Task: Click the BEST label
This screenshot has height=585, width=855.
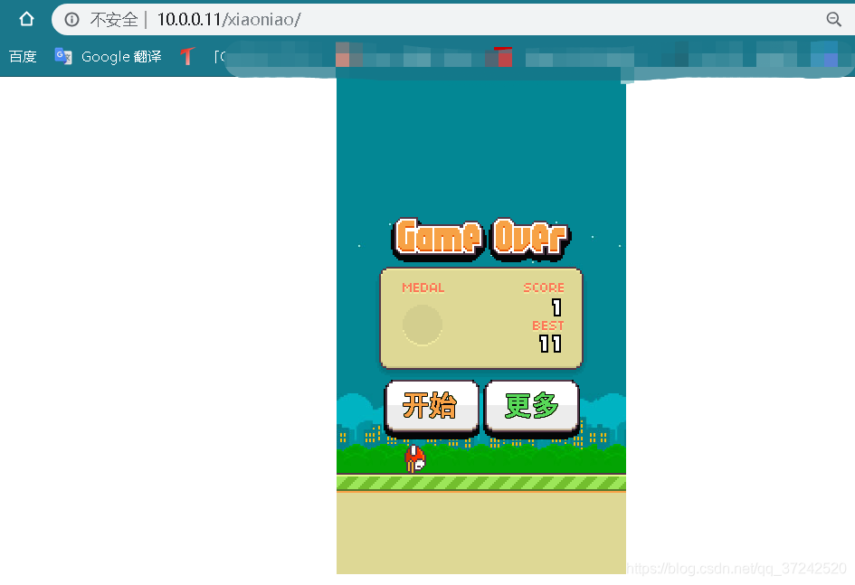Action: [548, 326]
